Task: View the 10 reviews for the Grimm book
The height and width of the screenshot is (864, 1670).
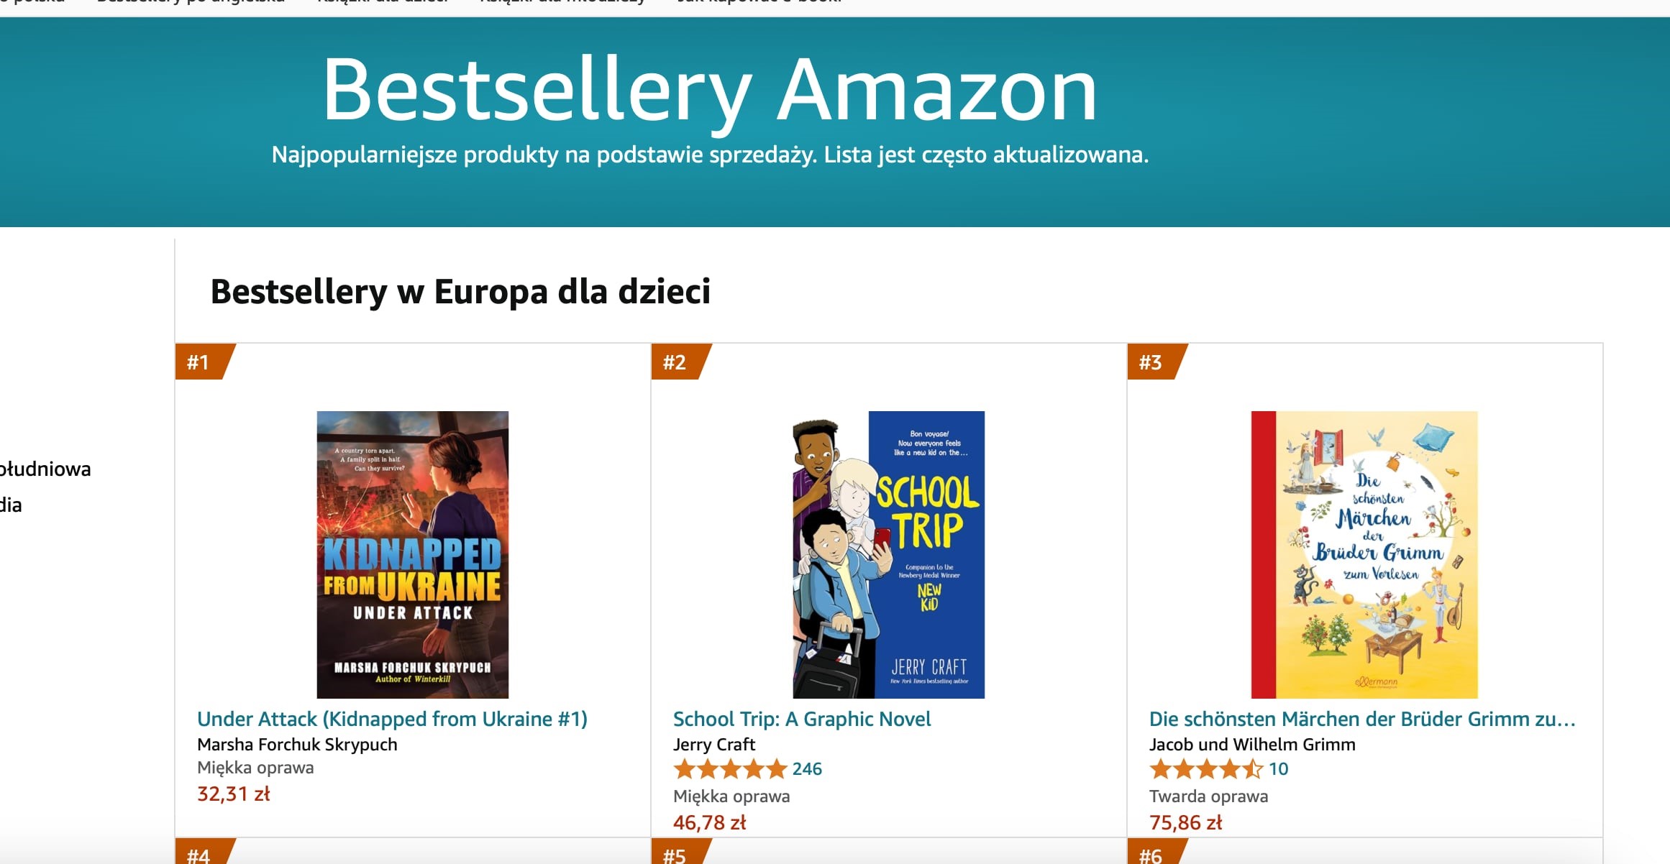Action: click(x=1278, y=769)
